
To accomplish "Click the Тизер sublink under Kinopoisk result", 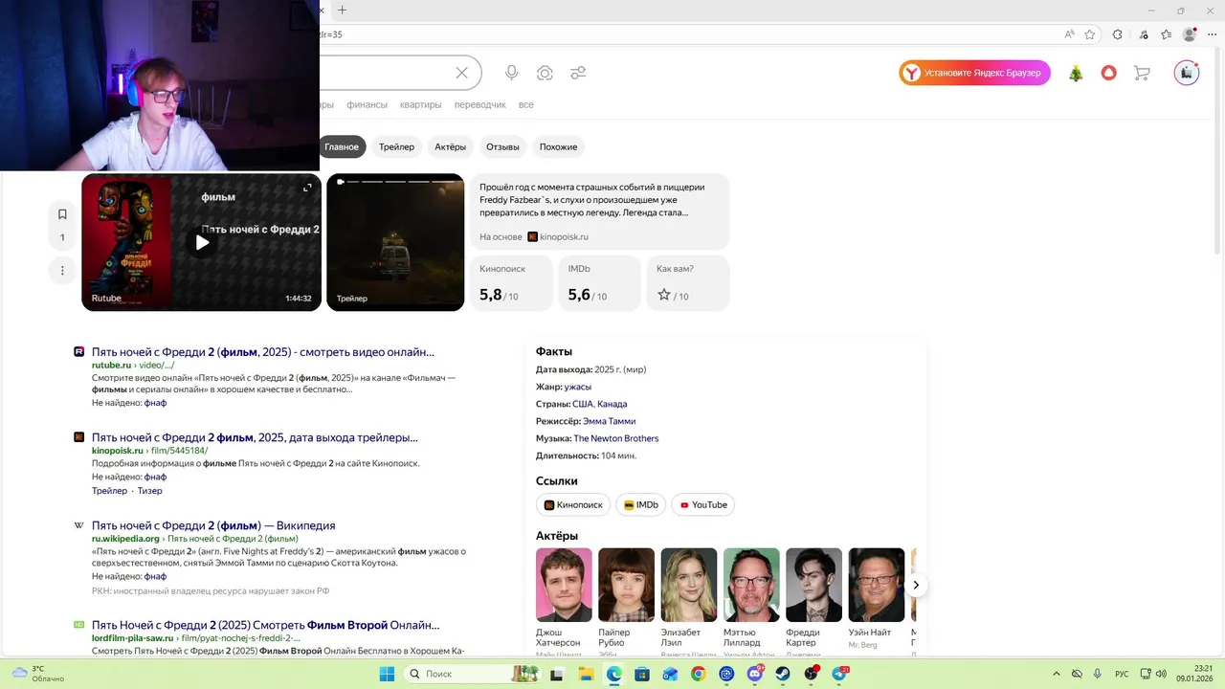I will tap(150, 491).
